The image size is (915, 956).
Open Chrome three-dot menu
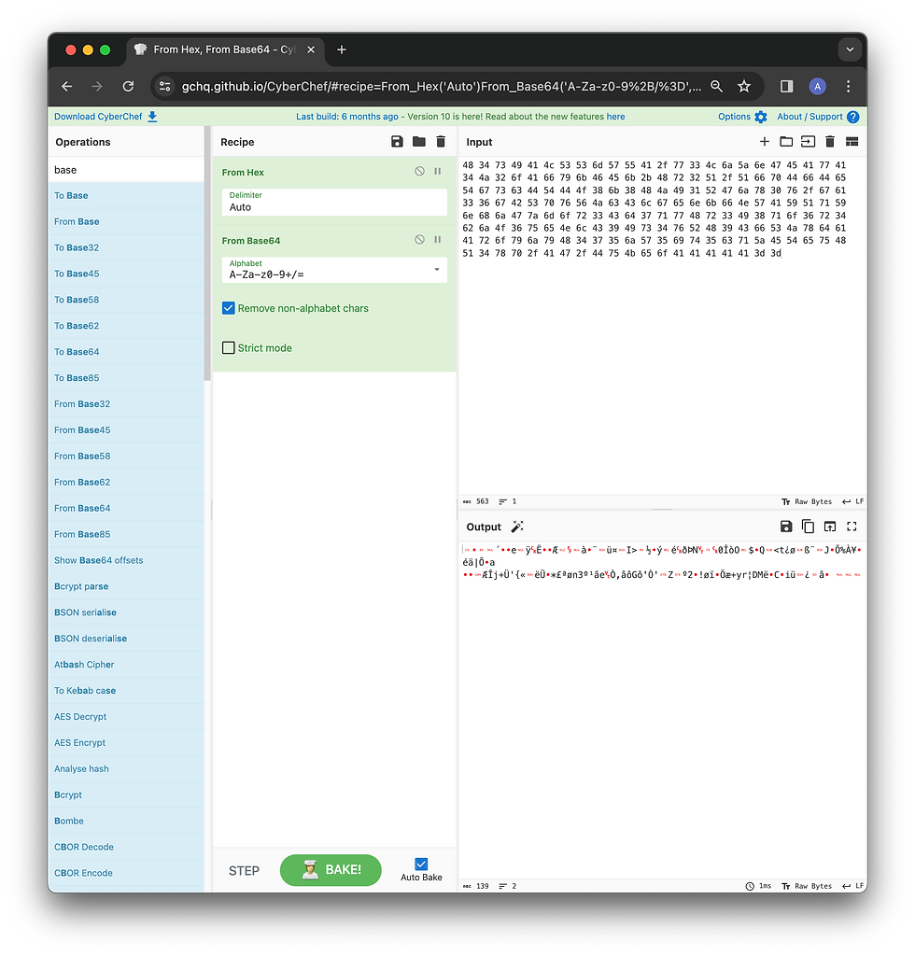848,86
